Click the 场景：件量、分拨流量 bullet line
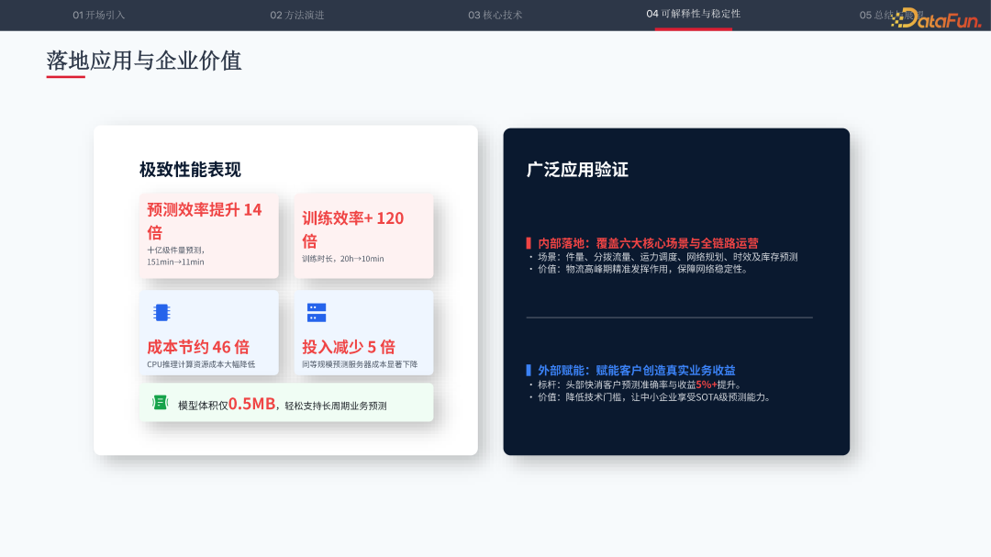 (663, 257)
